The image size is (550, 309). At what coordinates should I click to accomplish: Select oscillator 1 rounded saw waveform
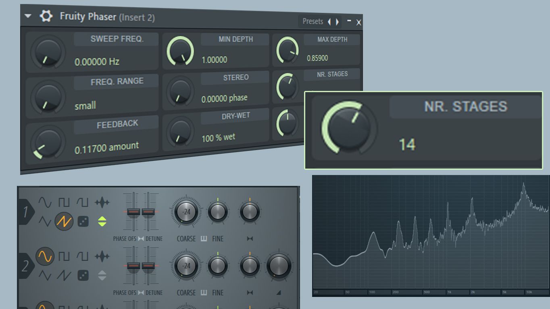tap(83, 202)
